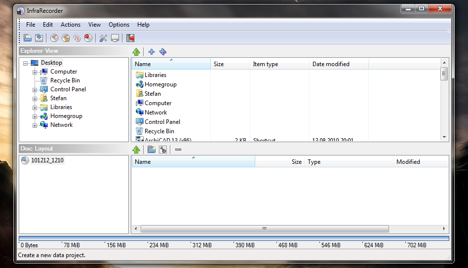Select Stefan in the Explorer tree

click(58, 98)
